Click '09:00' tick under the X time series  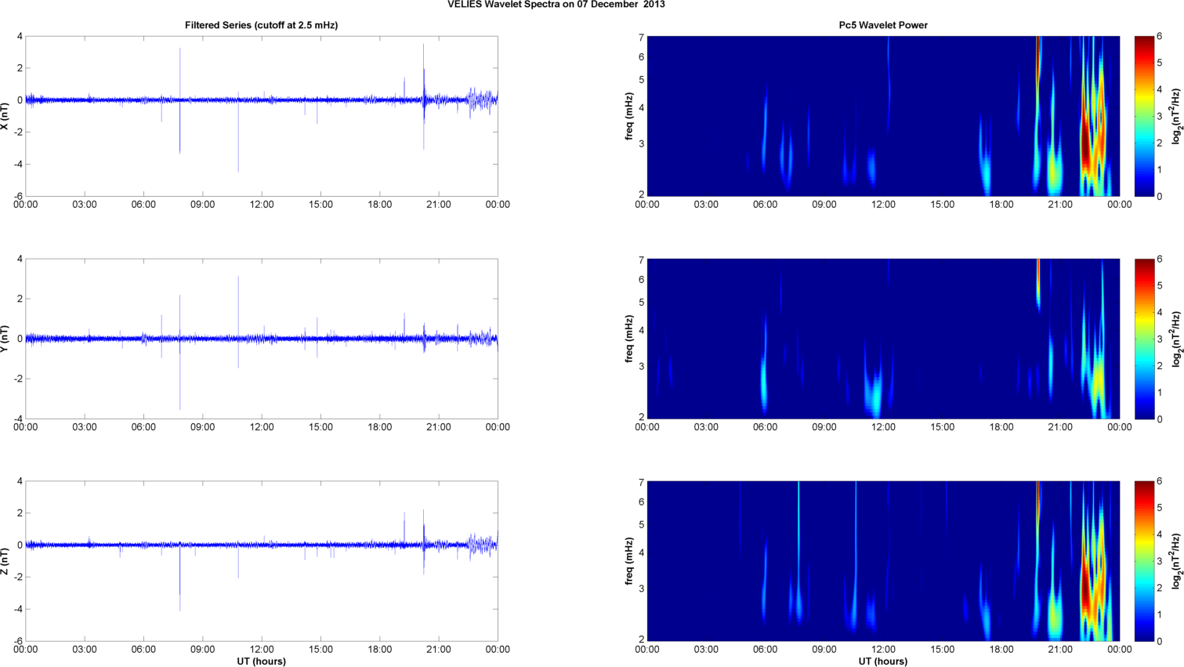pyautogui.click(x=202, y=205)
